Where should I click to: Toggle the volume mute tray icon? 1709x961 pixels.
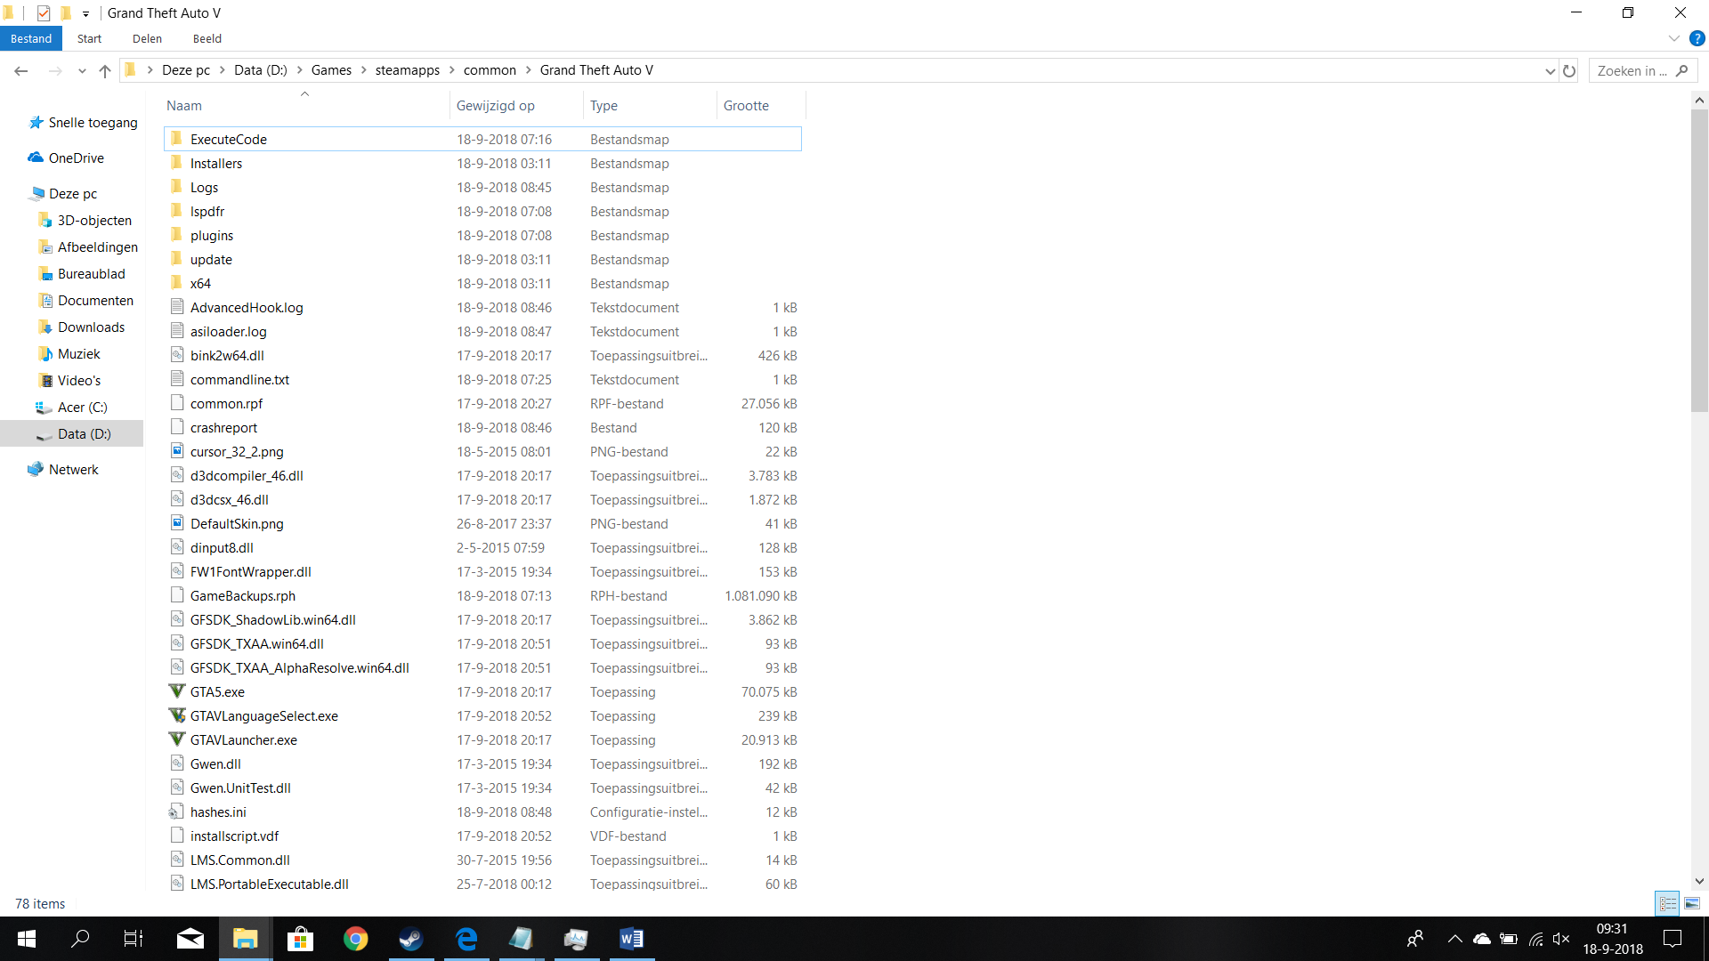pyautogui.click(x=1560, y=939)
